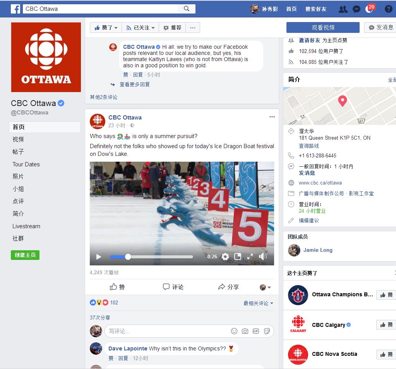This screenshot has width=396, height=369.
Task: Open notifications icon showing 20
Action: pos(370,9)
